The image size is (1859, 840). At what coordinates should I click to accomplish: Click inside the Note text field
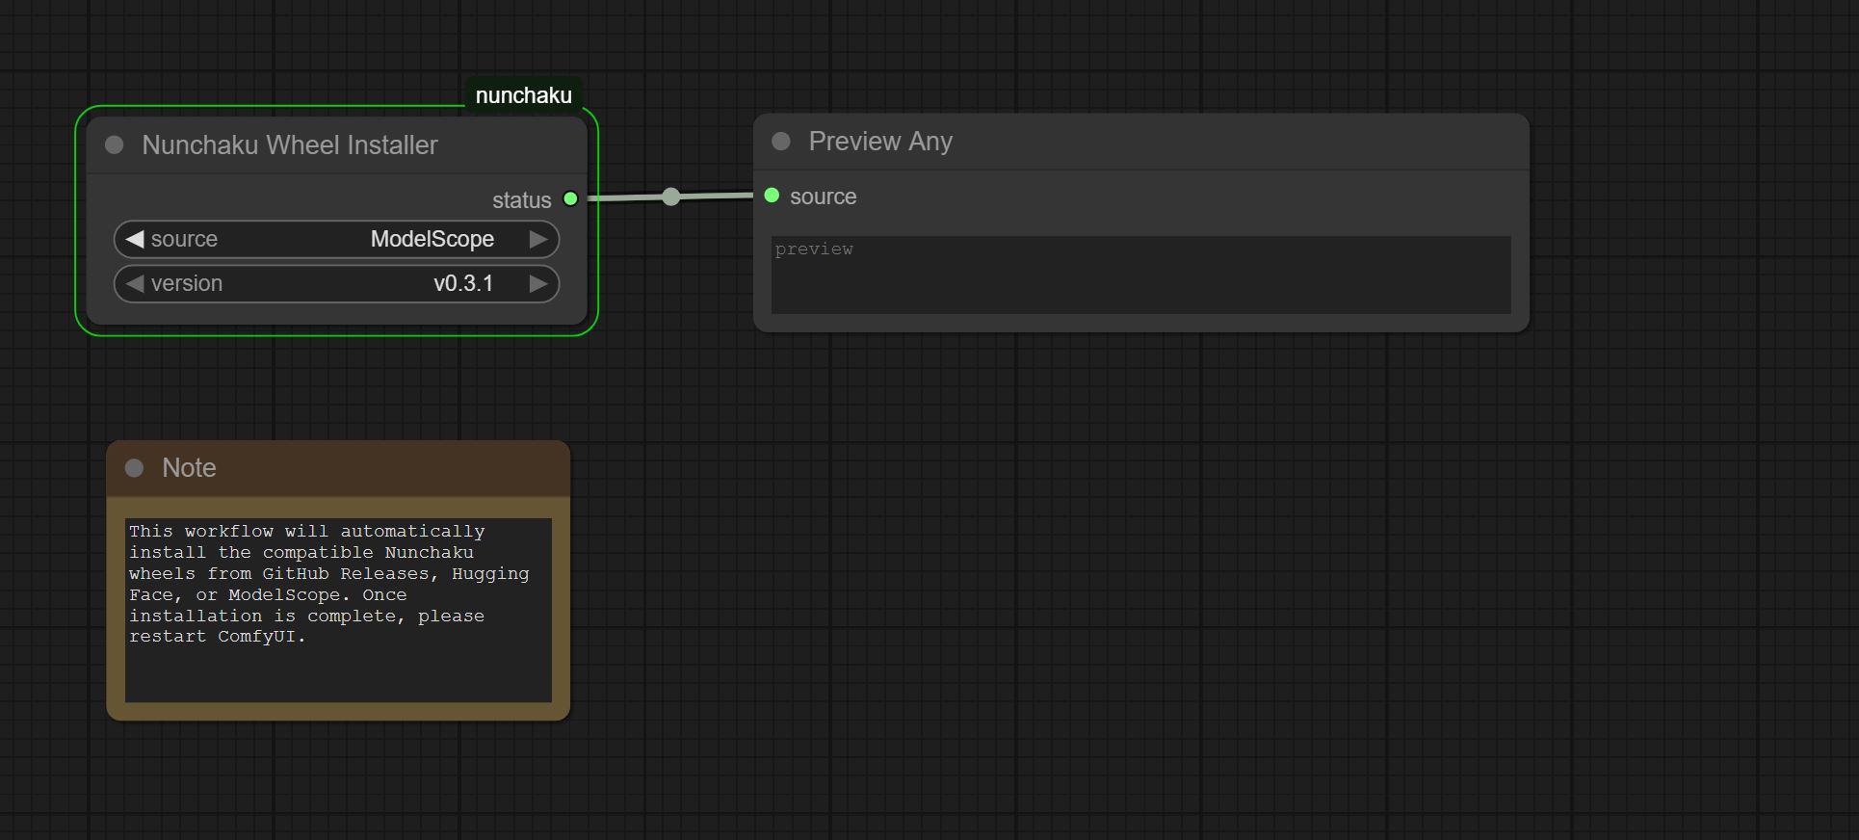coord(338,610)
